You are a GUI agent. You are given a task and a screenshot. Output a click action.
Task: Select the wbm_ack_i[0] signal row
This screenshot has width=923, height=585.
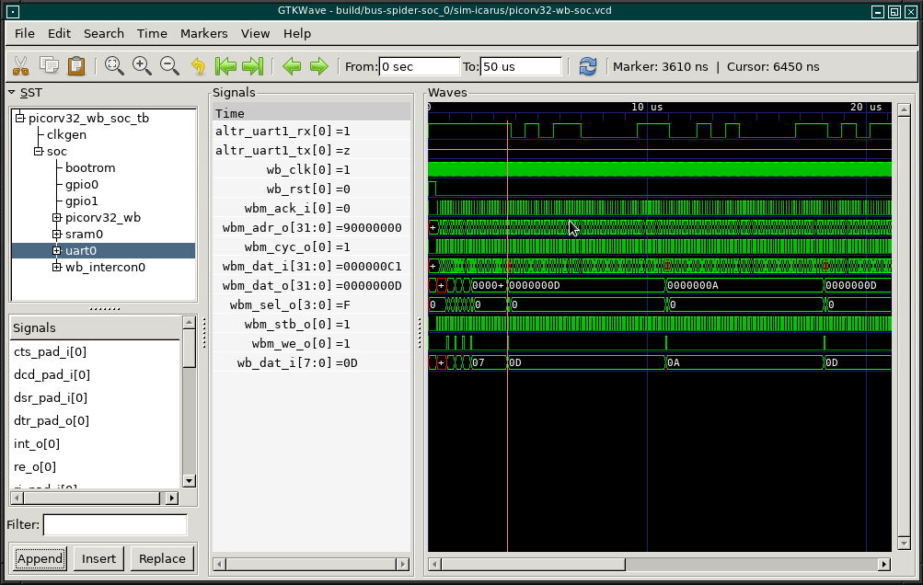311,209
